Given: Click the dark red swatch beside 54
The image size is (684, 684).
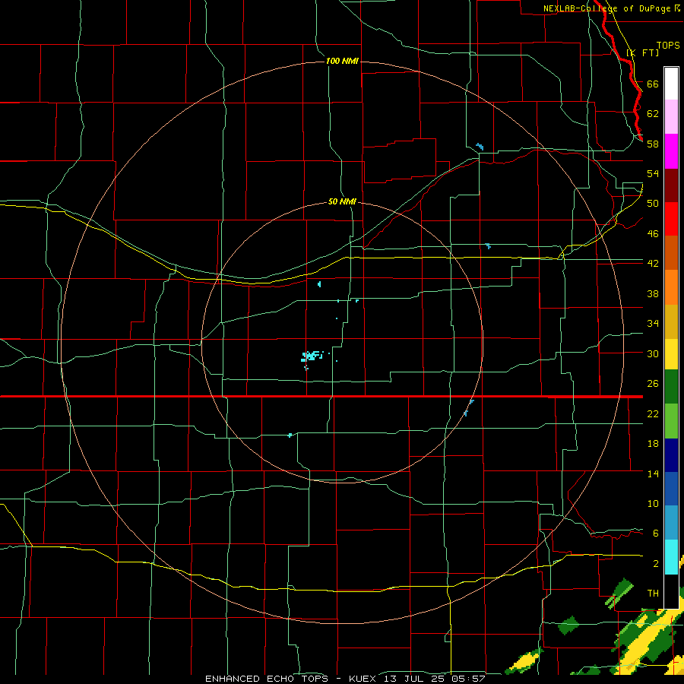Looking at the screenshot, I should click(671, 185).
